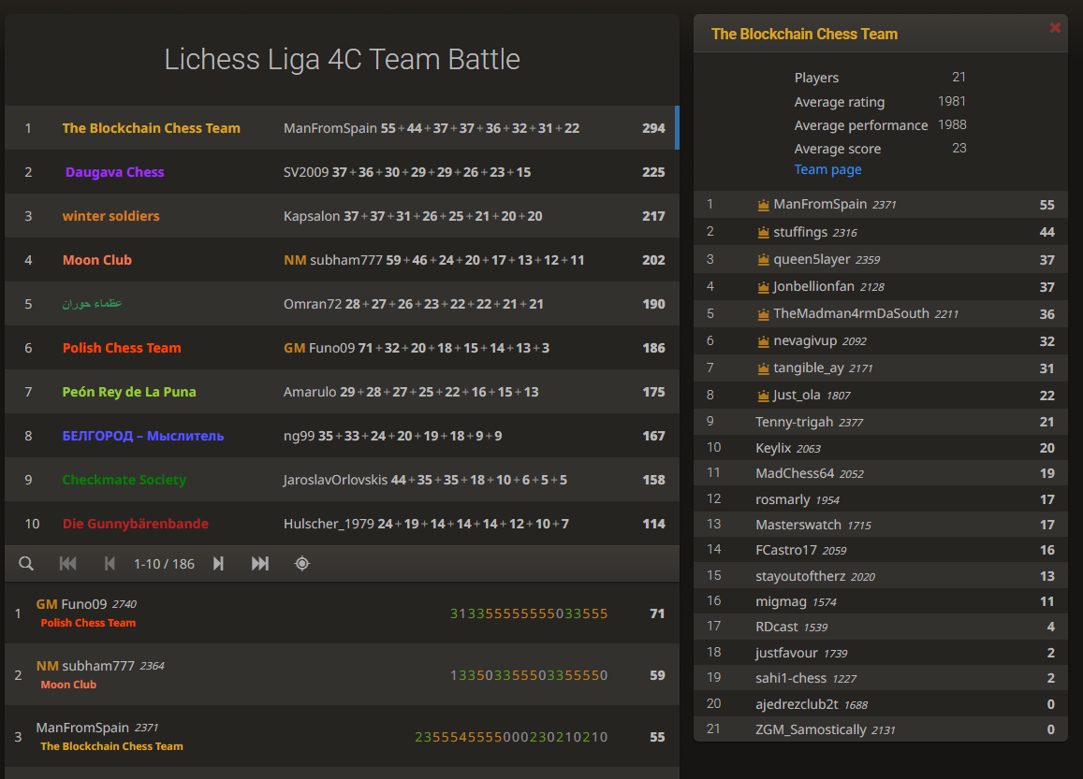Click crown icon beside TheMadman4rmDaSouth
Image resolution: width=1083 pixels, height=779 pixels.
[763, 314]
